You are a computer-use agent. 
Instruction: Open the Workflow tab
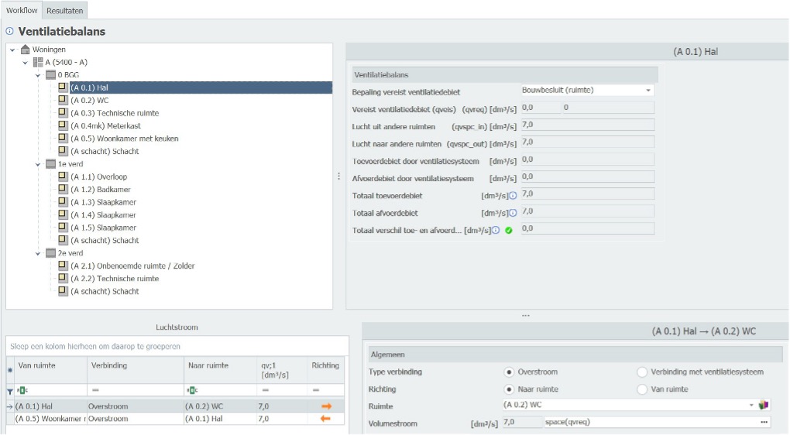tap(21, 9)
